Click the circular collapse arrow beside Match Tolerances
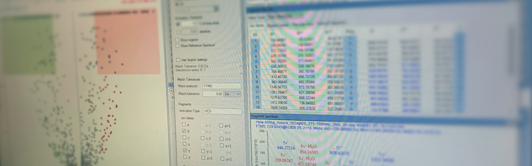 (x=171, y=90)
